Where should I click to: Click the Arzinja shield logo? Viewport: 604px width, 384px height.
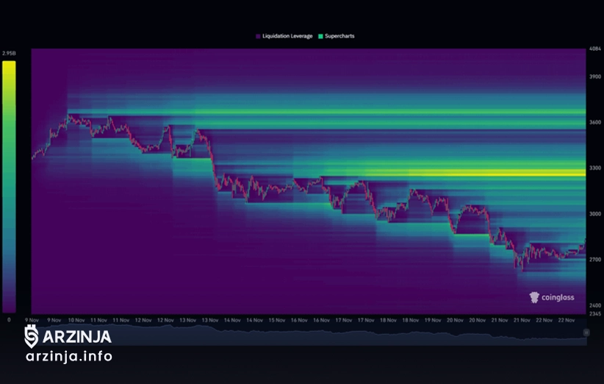[32, 337]
